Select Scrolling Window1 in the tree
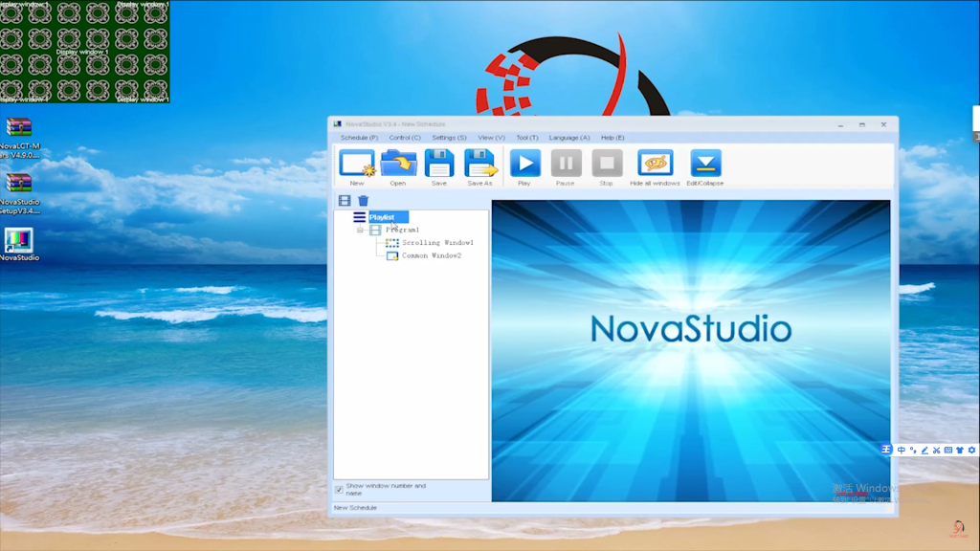Image resolution: width=980 pixels, height=551 pixels. 437,242
